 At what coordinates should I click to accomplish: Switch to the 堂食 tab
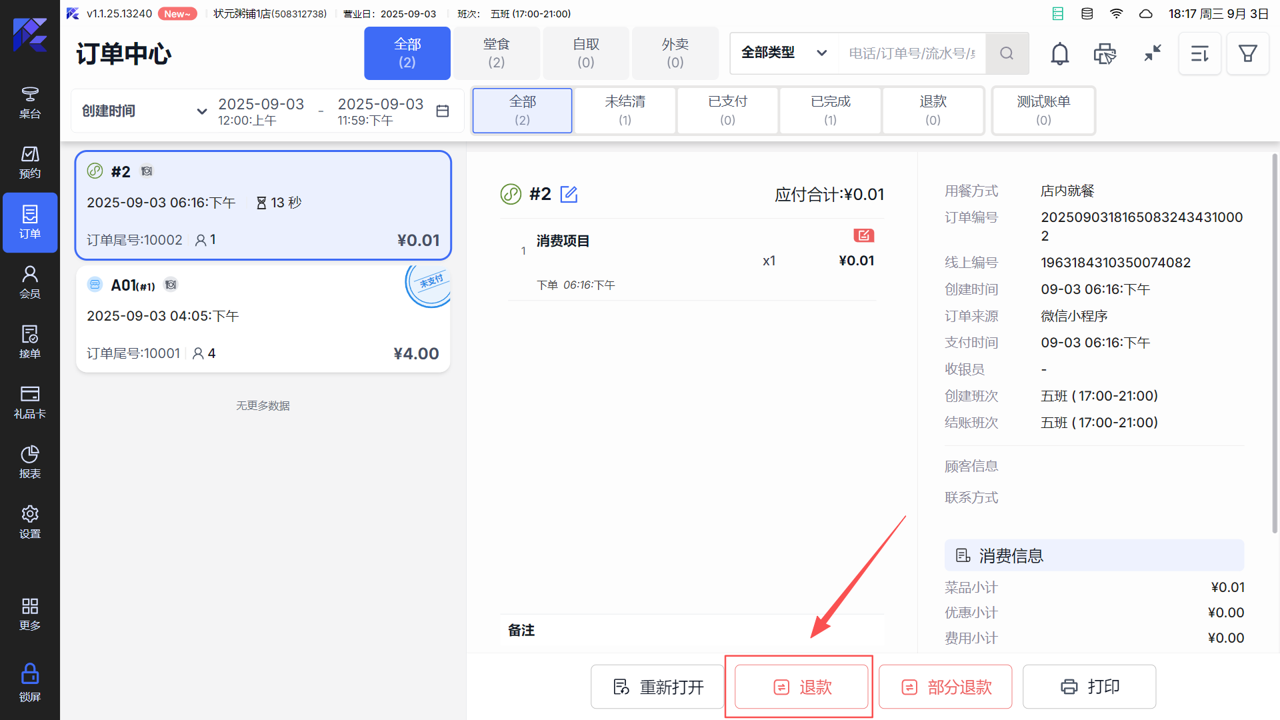(496, 53)
